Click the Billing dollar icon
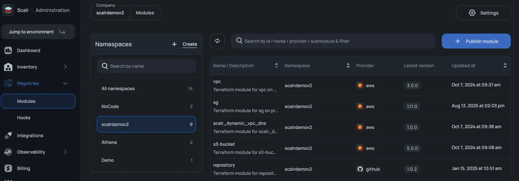 [x=8, y=168]
